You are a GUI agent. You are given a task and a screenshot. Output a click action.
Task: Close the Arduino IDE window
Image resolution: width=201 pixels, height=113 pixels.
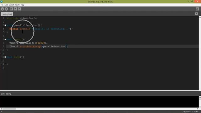(198, 1)
